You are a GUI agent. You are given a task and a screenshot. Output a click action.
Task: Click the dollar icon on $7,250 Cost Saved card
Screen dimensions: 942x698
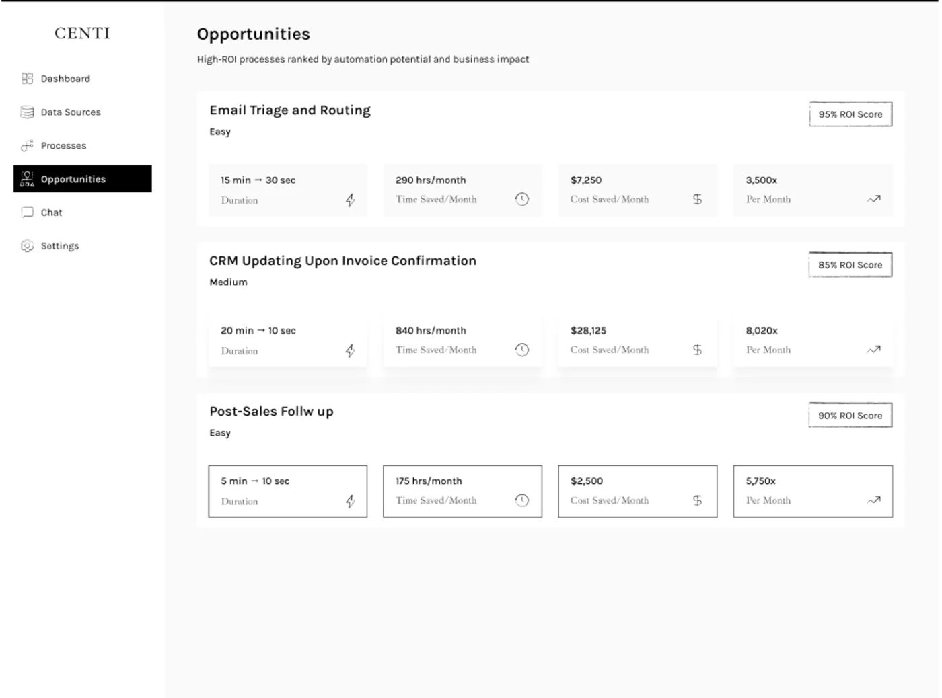click(698, 199)
